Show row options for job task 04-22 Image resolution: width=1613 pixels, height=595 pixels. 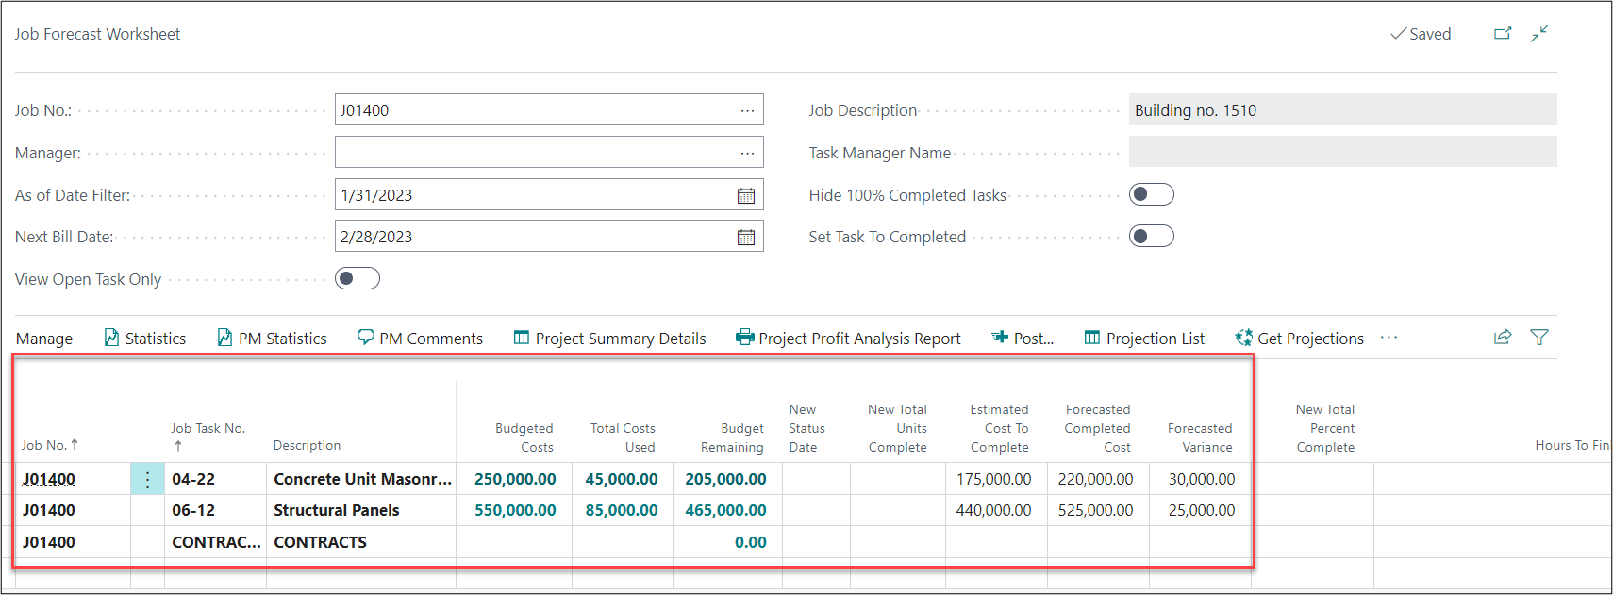click(147, 479)
